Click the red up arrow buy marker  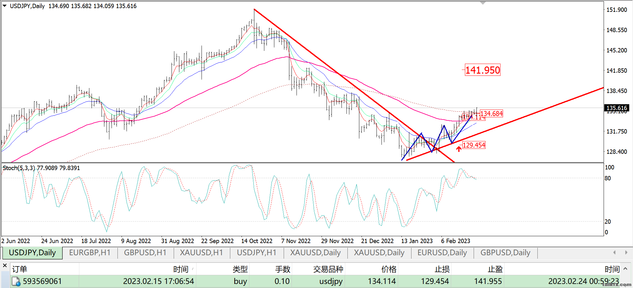tap(459, 149)
